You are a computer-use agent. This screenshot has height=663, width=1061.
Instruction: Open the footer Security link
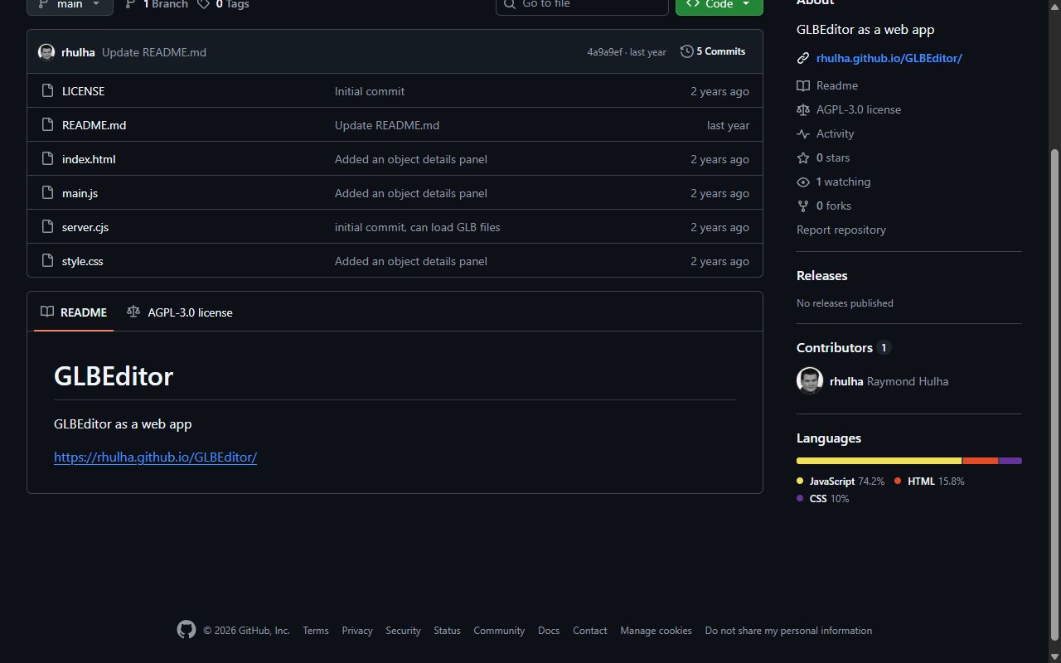coord(403,631)
